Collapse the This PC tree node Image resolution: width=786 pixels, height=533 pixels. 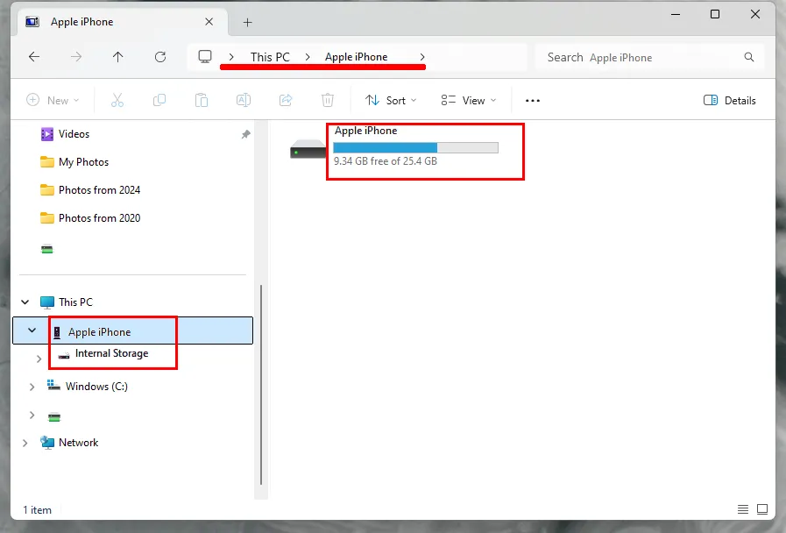click(25, 302)
